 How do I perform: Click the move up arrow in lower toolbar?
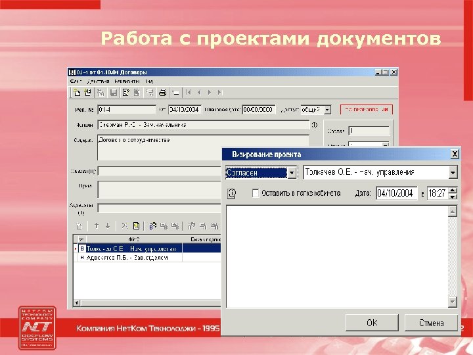[97, 225]
